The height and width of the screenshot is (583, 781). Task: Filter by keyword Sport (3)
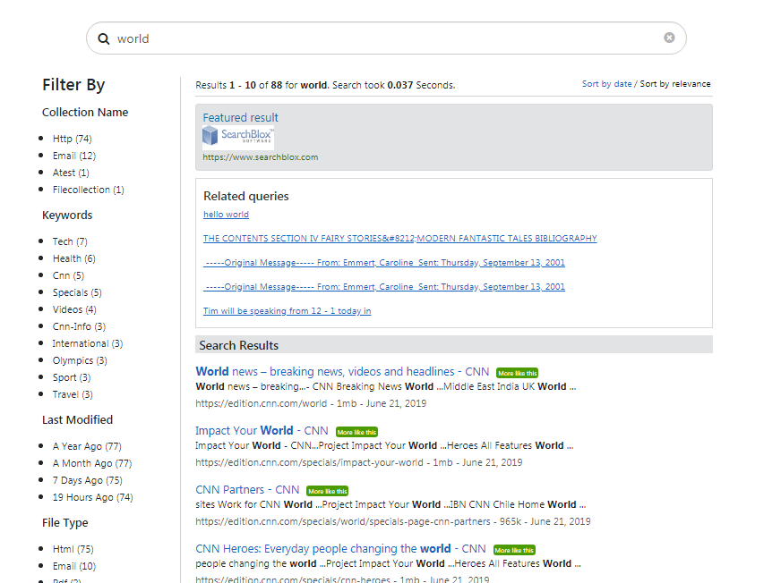(72, 377)
